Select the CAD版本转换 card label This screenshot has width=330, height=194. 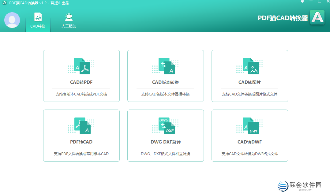(166, 82)
